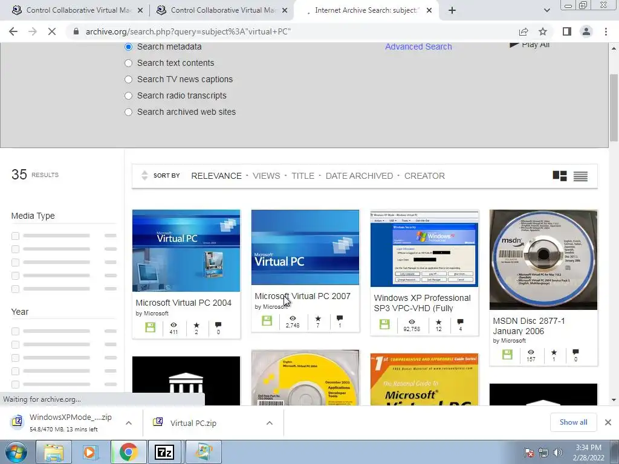Open Windows Start menu
This screenshot has width=619, height=464.
pyautogui.click(x=16, y=452)
